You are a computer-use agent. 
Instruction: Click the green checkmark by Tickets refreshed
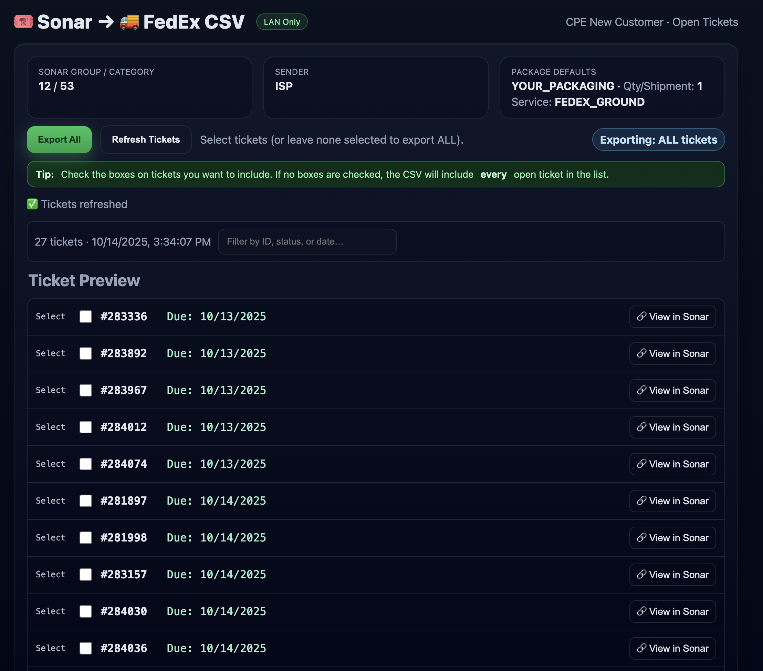[32, 204]
